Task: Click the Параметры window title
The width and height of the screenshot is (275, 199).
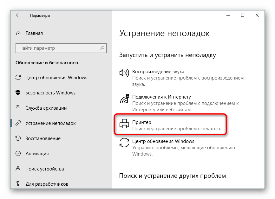Action: (x=40, y=16)
